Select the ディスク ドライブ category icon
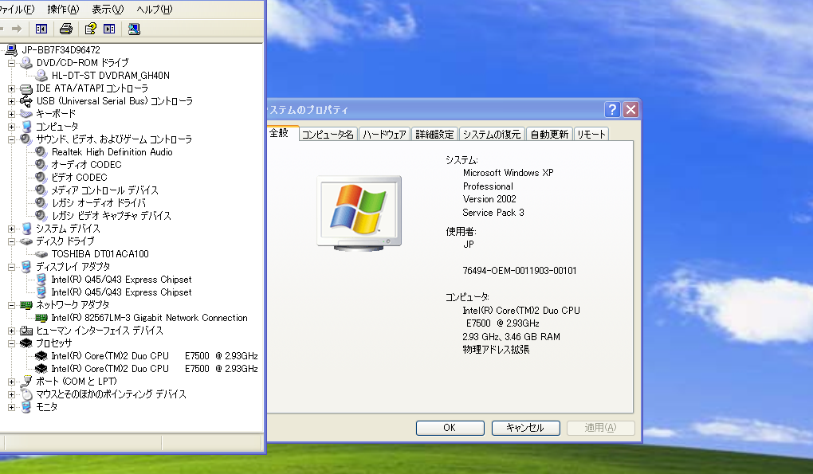The height and width of the screenshot is (474, 813). coord(26,241)
